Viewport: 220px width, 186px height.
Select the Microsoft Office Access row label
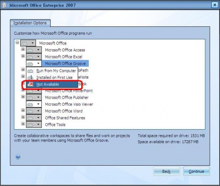[x=65, y=50]
